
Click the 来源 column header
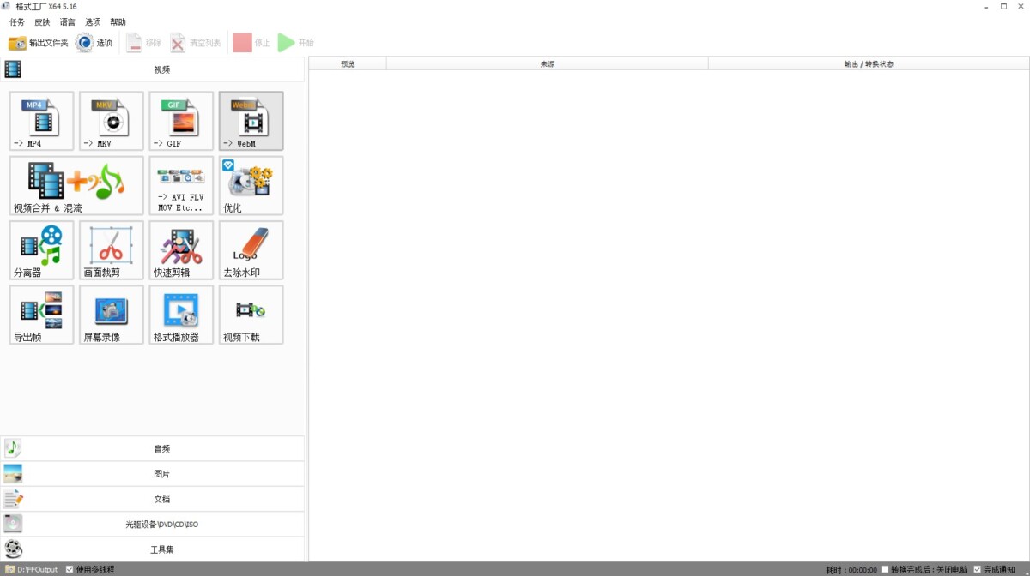click(547, 63)
